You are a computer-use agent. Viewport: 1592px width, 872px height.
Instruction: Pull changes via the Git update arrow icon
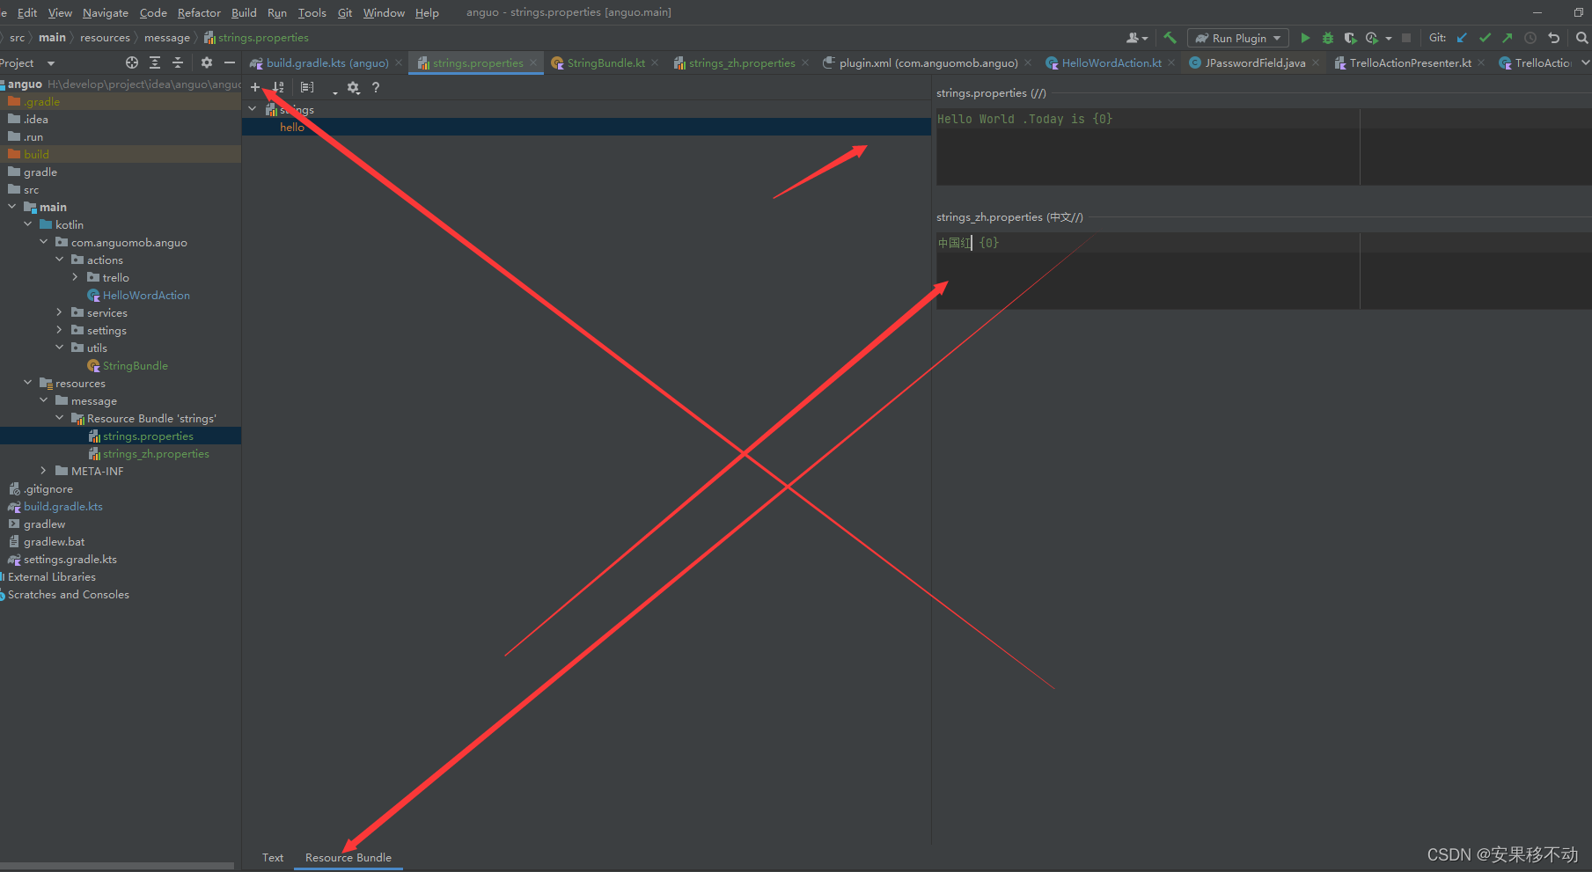(x=1462, y=38)
